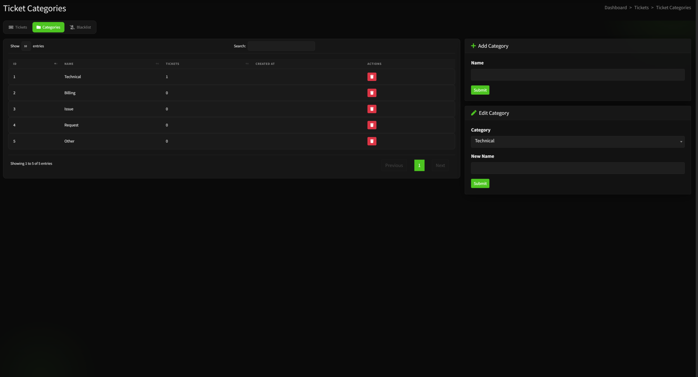This screenshot has width=698, height=377.
Task: Open the entries-per-page dropdown
Action: [26, 46]
